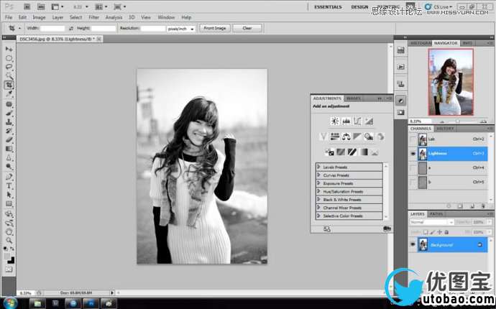Expand Channel Mixer Presets
Image resolution: width=496 pixels, height=309 pixels.
319,208
